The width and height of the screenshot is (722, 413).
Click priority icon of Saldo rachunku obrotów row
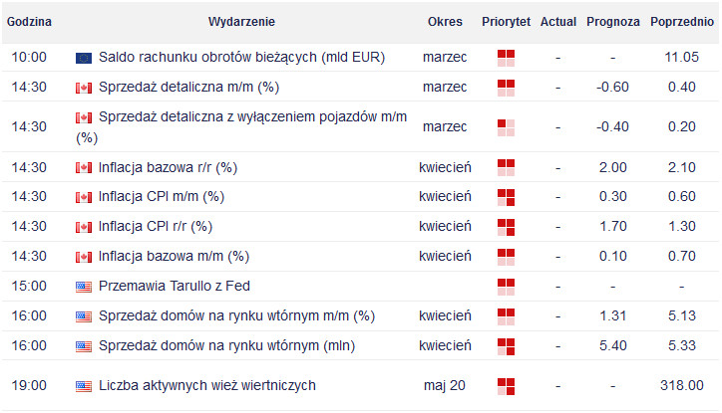pos(506,58)
